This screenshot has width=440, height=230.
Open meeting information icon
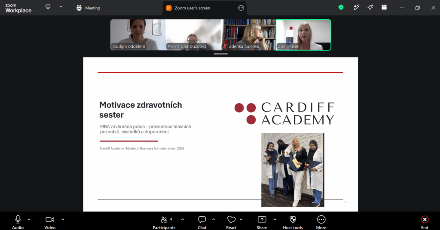(48, 6)
